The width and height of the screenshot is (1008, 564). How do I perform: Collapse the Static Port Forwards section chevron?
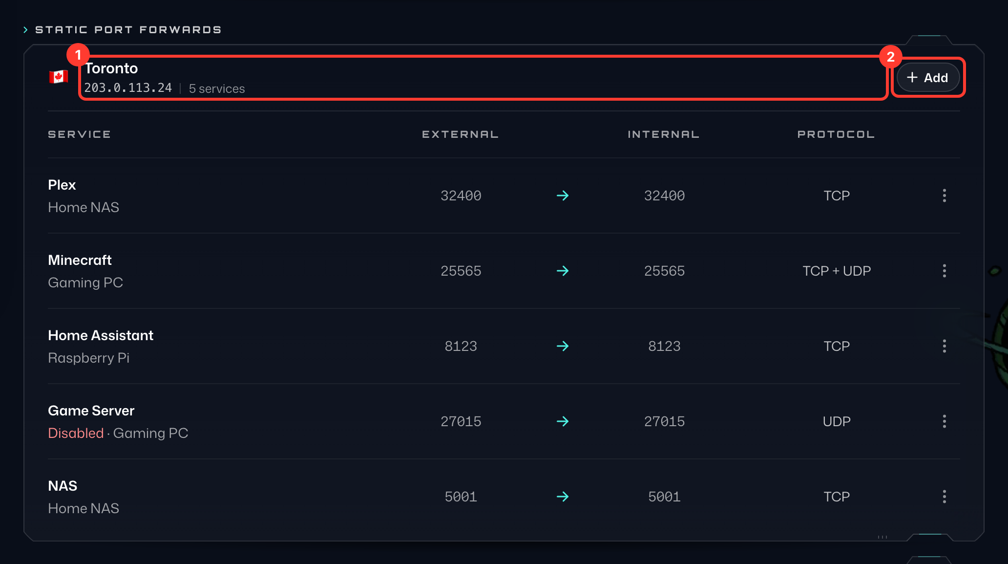(x=25, y=30)
